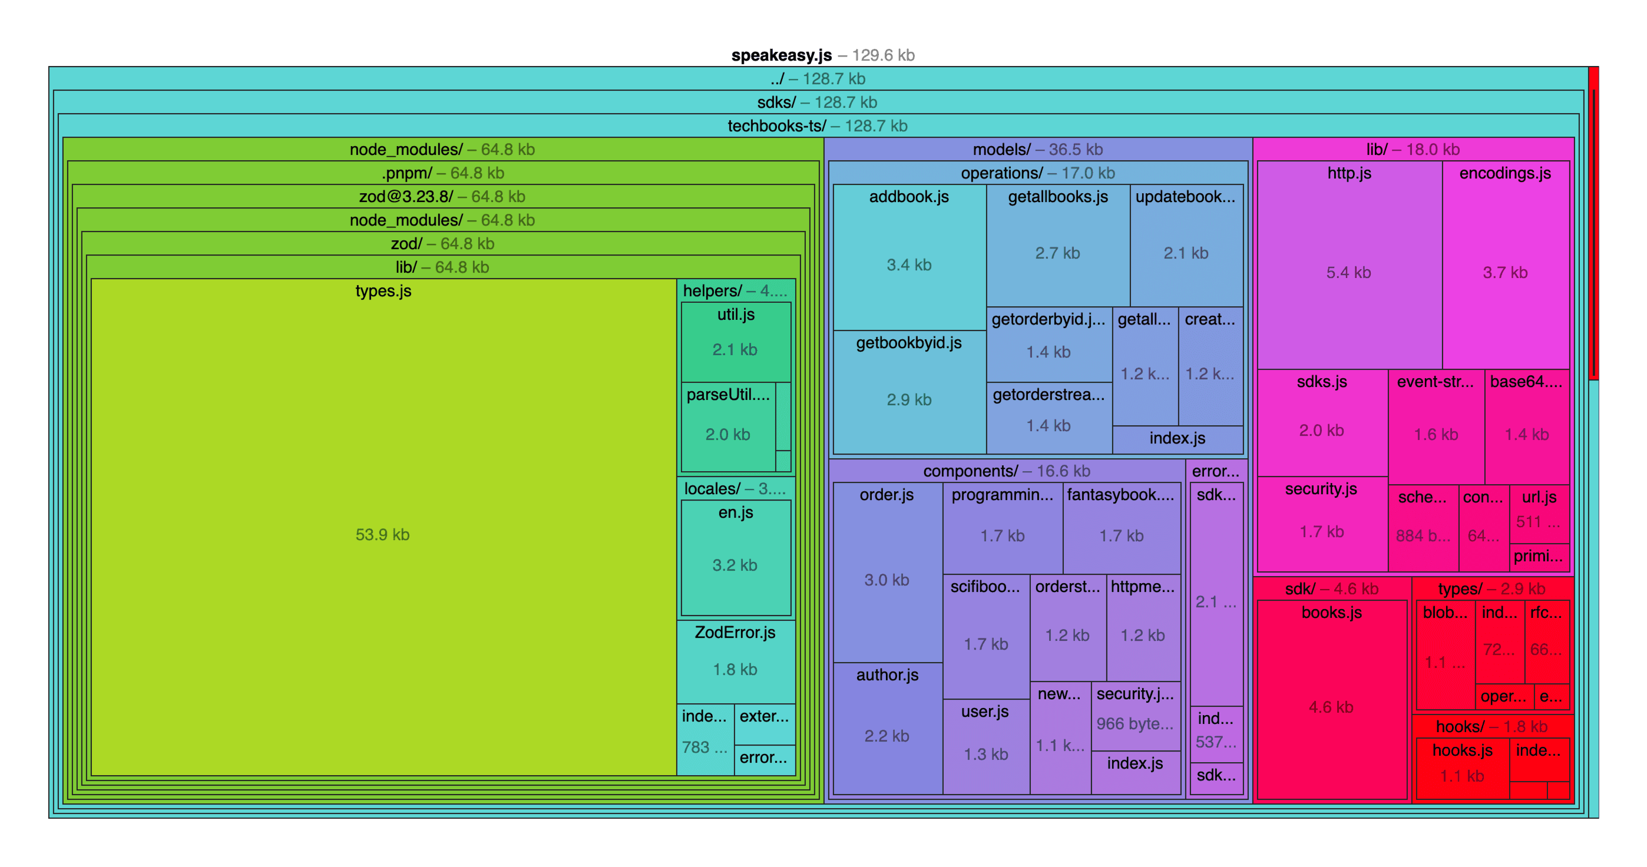Open the sdk/ 4.6 kb header
1647x867 pixels.
click(1332, 588)
